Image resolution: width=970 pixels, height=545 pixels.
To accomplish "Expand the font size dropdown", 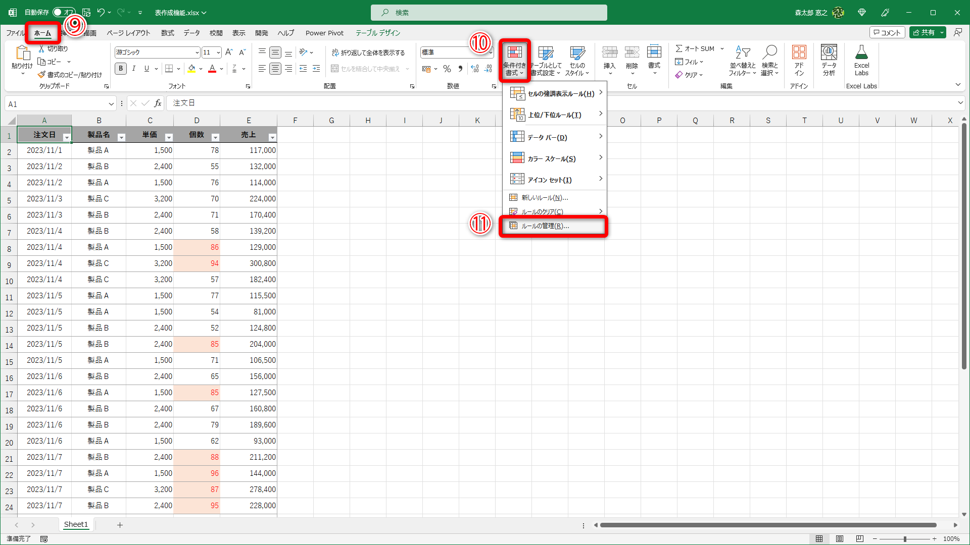I will pyautogui.click(x=218, y=52).
